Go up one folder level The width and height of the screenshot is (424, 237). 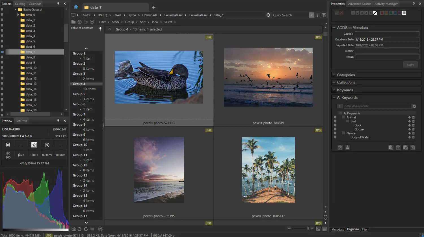(92, 22)
